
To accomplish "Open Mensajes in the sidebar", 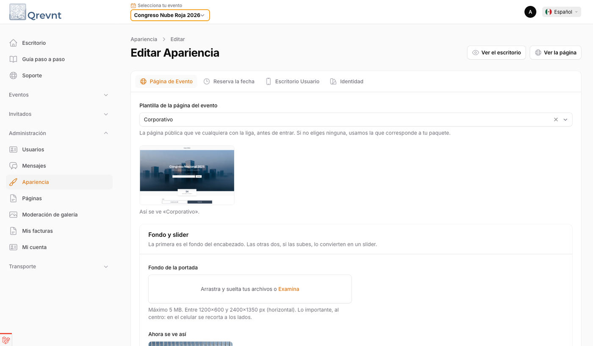I will click(59, 166).
